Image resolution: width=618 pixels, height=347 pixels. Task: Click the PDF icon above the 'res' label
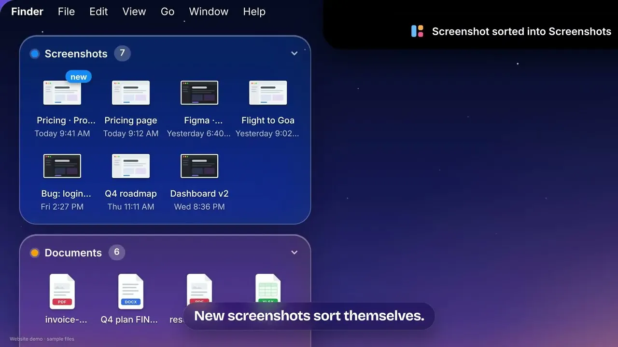(199, 288)
